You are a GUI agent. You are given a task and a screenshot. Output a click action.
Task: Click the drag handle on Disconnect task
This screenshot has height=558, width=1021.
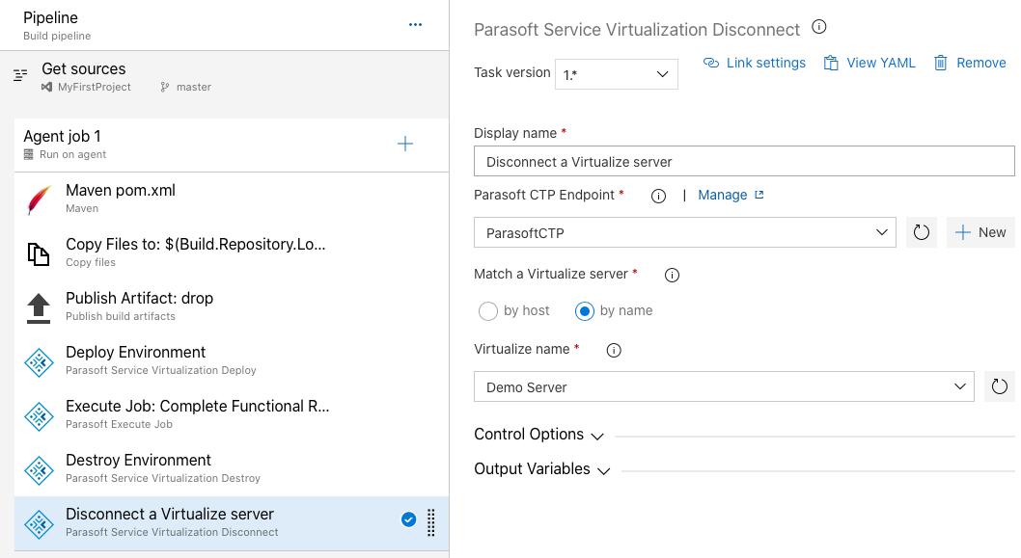point(431,522)
